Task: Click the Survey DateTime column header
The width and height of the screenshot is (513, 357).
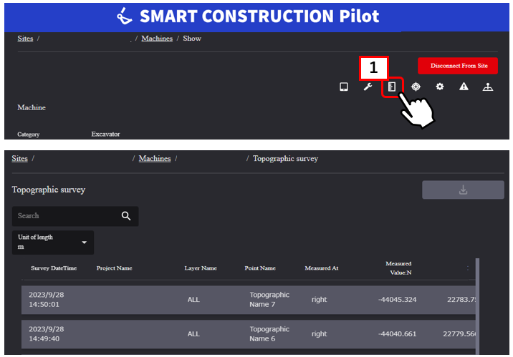Action: coord(54,268)
